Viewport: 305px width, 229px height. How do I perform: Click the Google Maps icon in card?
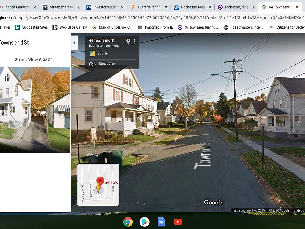pos(92,53)
